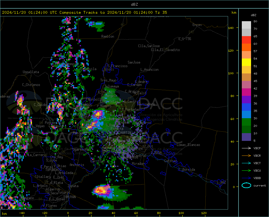This screenshot has height=217, width=269.
Task: Click the L_Dormida place label
Action: tap(187, 170)
